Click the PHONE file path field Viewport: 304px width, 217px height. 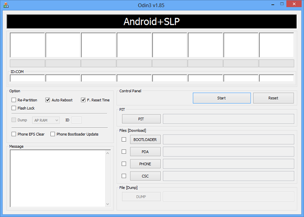pos(228,164)
